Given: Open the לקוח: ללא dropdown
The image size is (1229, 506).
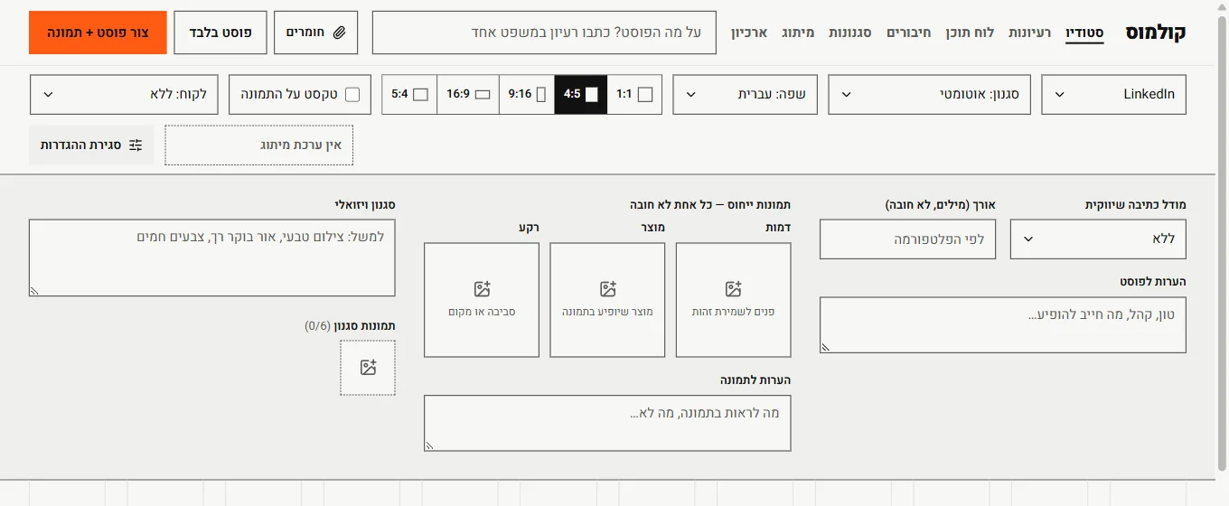Looking at the screenshot, I should click(124, 94).
